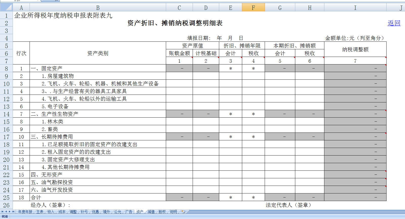Click next sheet scroll arrow
This screenshot has height=219, width=405.
point(10,212)
